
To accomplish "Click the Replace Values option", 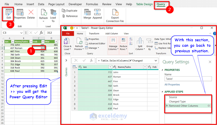I will [163, 48].
